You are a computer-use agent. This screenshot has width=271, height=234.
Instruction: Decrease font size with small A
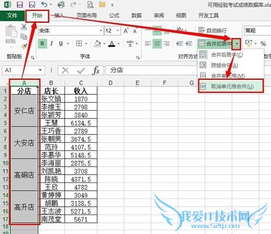pos(135,31)
